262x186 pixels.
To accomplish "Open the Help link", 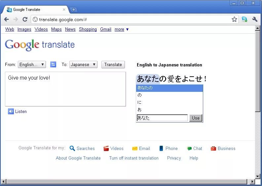I will 194,158.
